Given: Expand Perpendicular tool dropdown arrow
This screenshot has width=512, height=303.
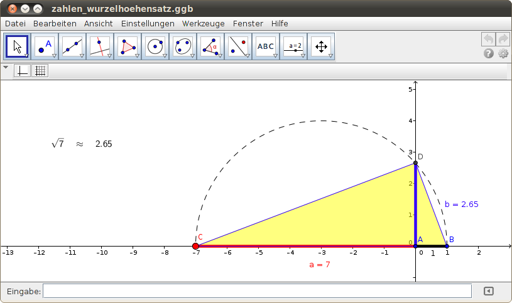Looking at the screenshot, I should point(109,56).
